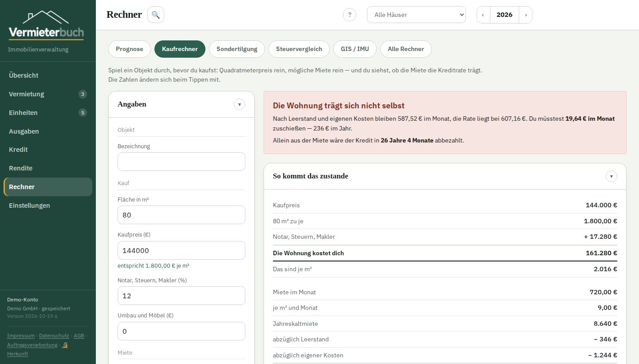This screenshot has height=364, width=639.
Task: Focus the Notar, Steuern, Makler (%) field
Action: pyautogui.click(x=181, y=296)
